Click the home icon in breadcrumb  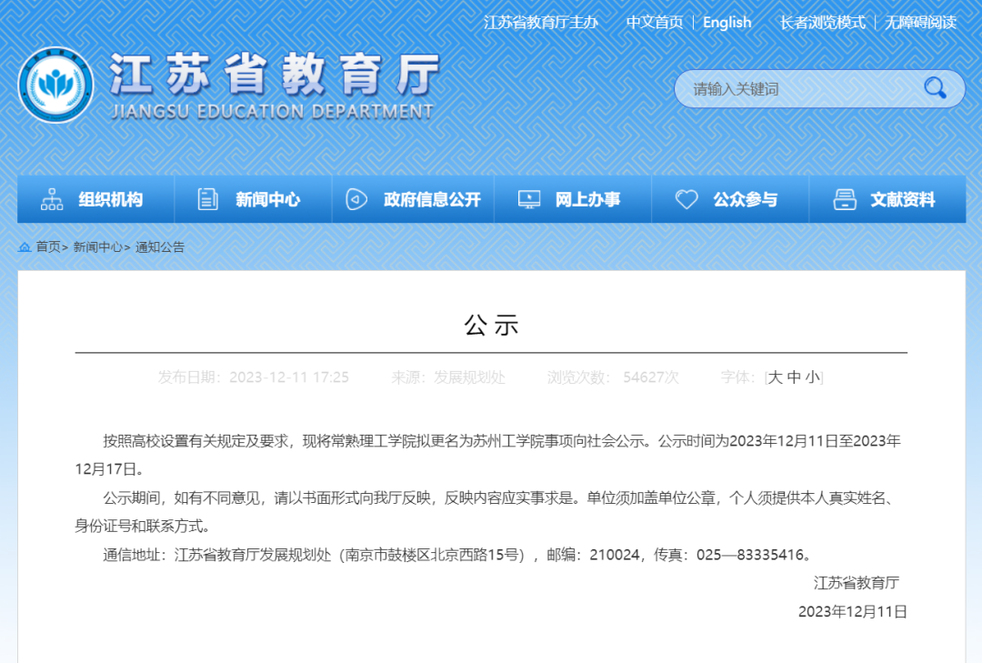tap(25, 246)
